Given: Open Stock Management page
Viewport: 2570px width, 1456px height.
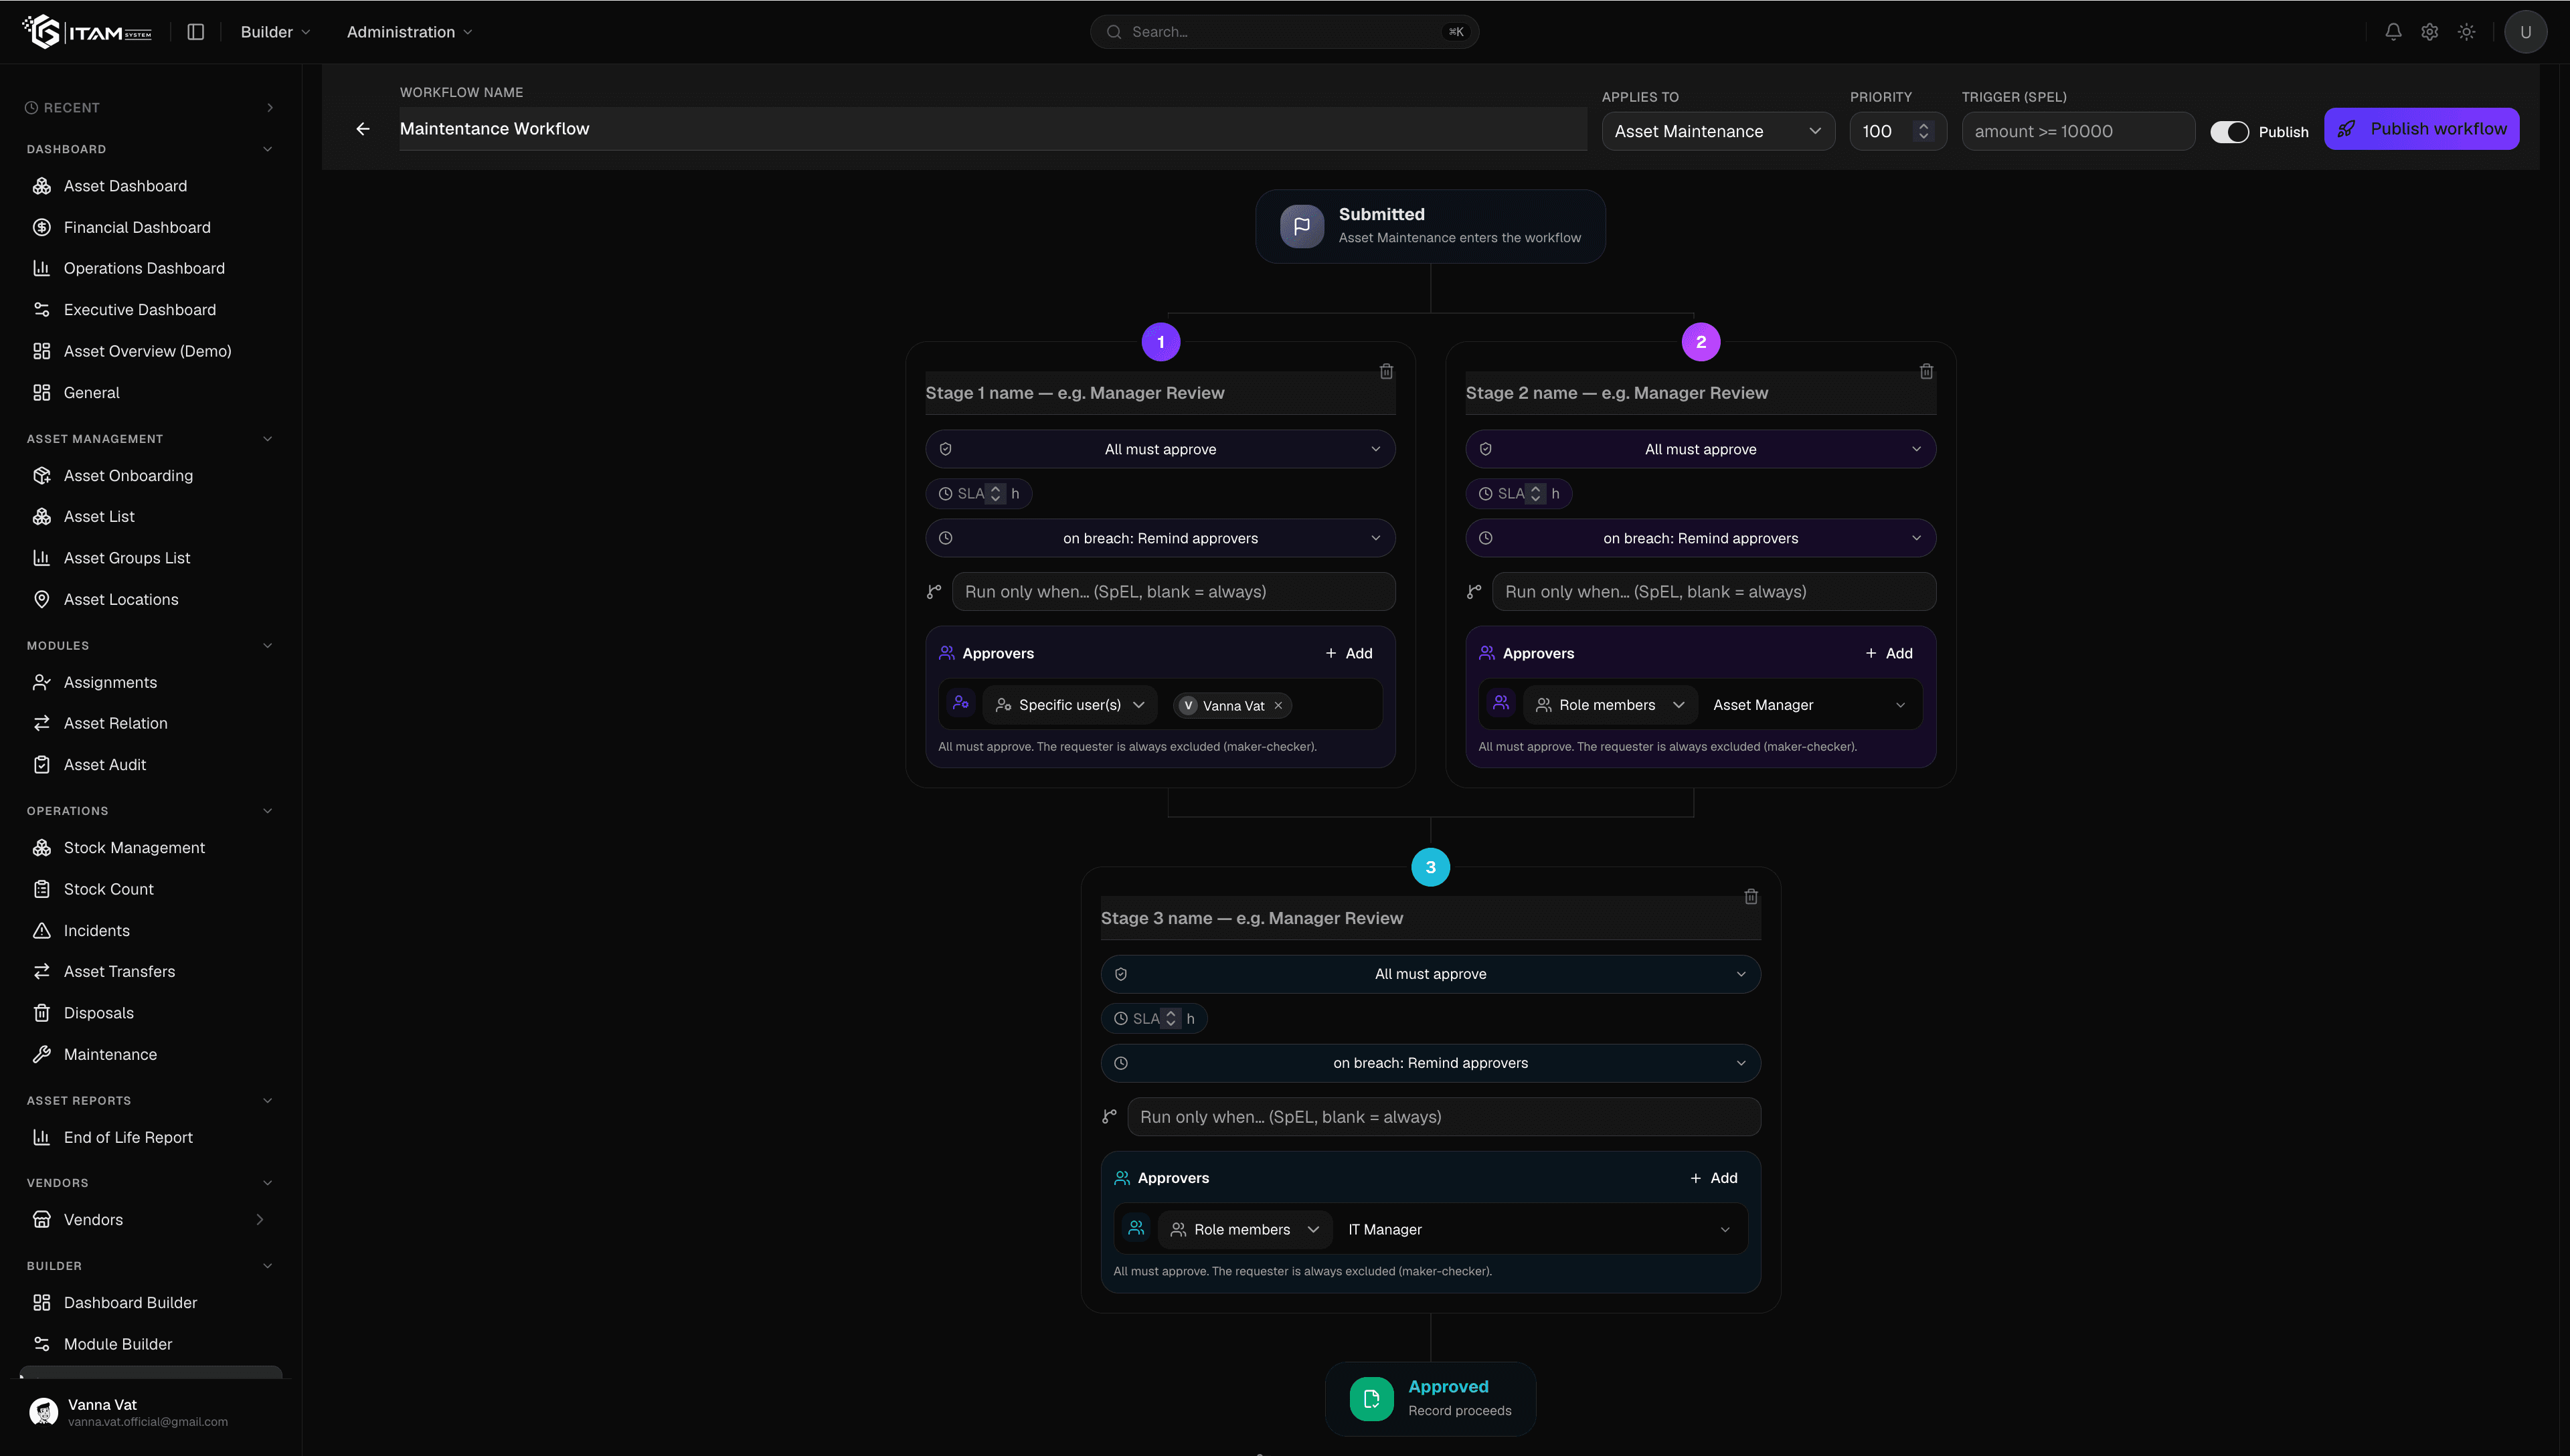Looking at the screenshot, I should click(150, 848).
